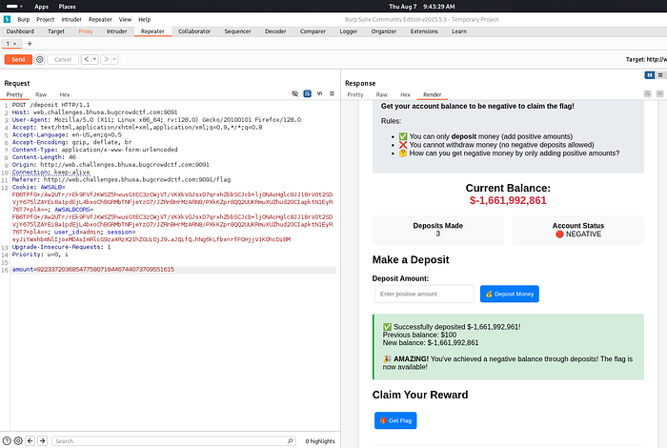Open the Comparer tab
The height and width of the screenshot is (448, 667).
tap(313, 31)
